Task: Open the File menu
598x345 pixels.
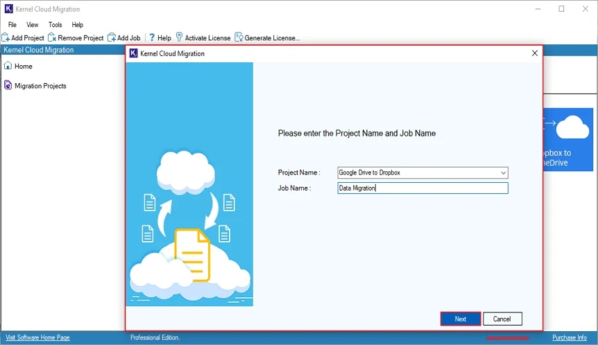Action: 12,25
